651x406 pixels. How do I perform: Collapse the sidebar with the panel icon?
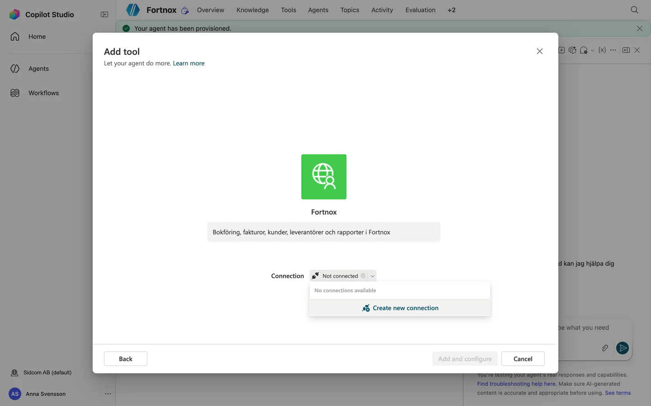click(104, 14)
